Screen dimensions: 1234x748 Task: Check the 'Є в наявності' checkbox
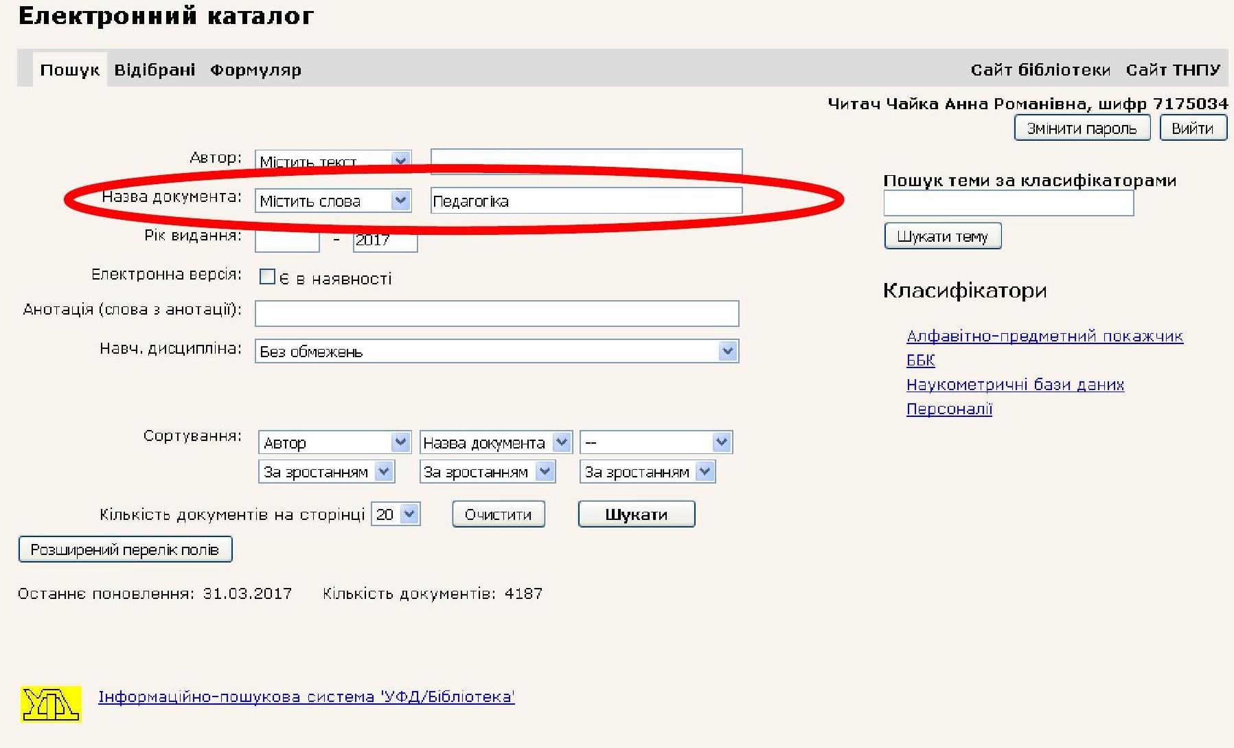tap(267, 277)
